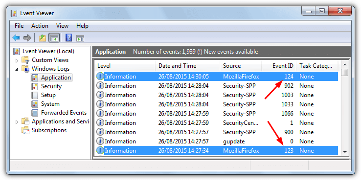
Task: Close the Event Viewer window
Action: tap(340, 11)
